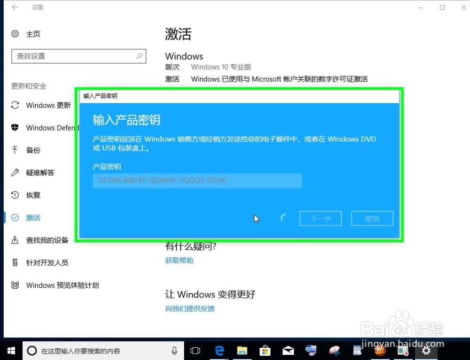470x360 pixels.
Task: Select the 有什么疑问? heading text
Action: pos(191,246)
